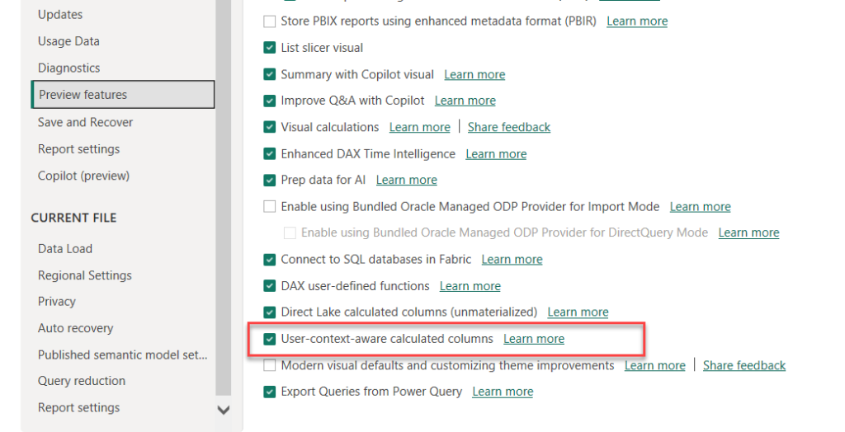This screenshot has height=432, width=845.
Task: Uncheck Visual calculations preview feature
Action: 270,127
